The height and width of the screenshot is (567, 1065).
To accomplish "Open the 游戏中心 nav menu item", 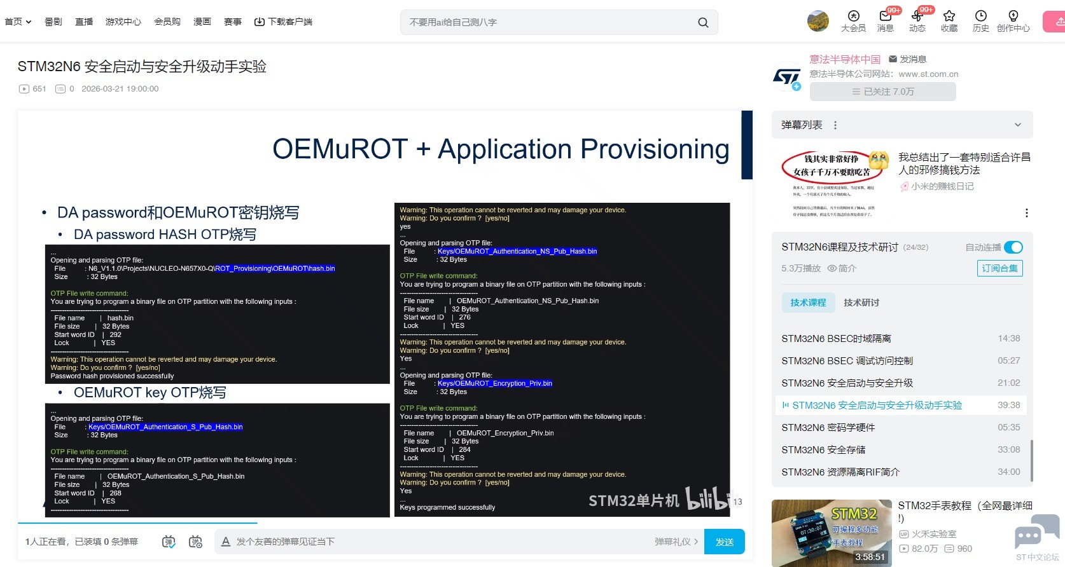I will click(x=123, y=22).
